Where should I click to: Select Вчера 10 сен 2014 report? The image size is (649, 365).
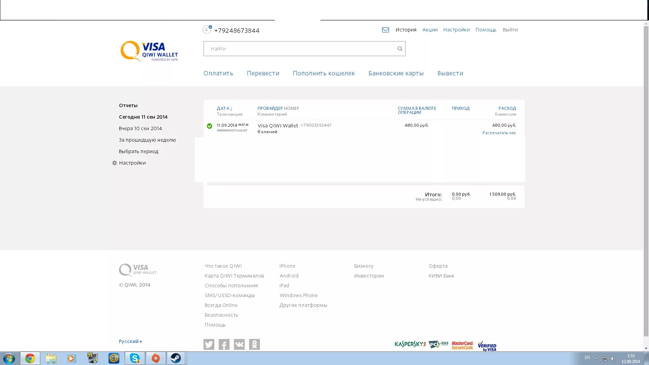point(140,128)
